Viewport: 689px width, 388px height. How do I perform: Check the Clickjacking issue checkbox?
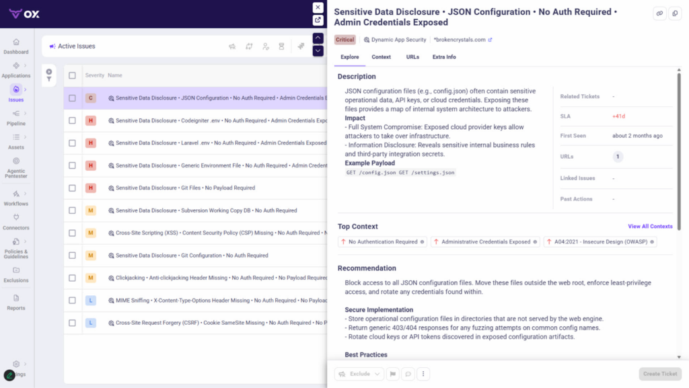click(x=72, y=278)
